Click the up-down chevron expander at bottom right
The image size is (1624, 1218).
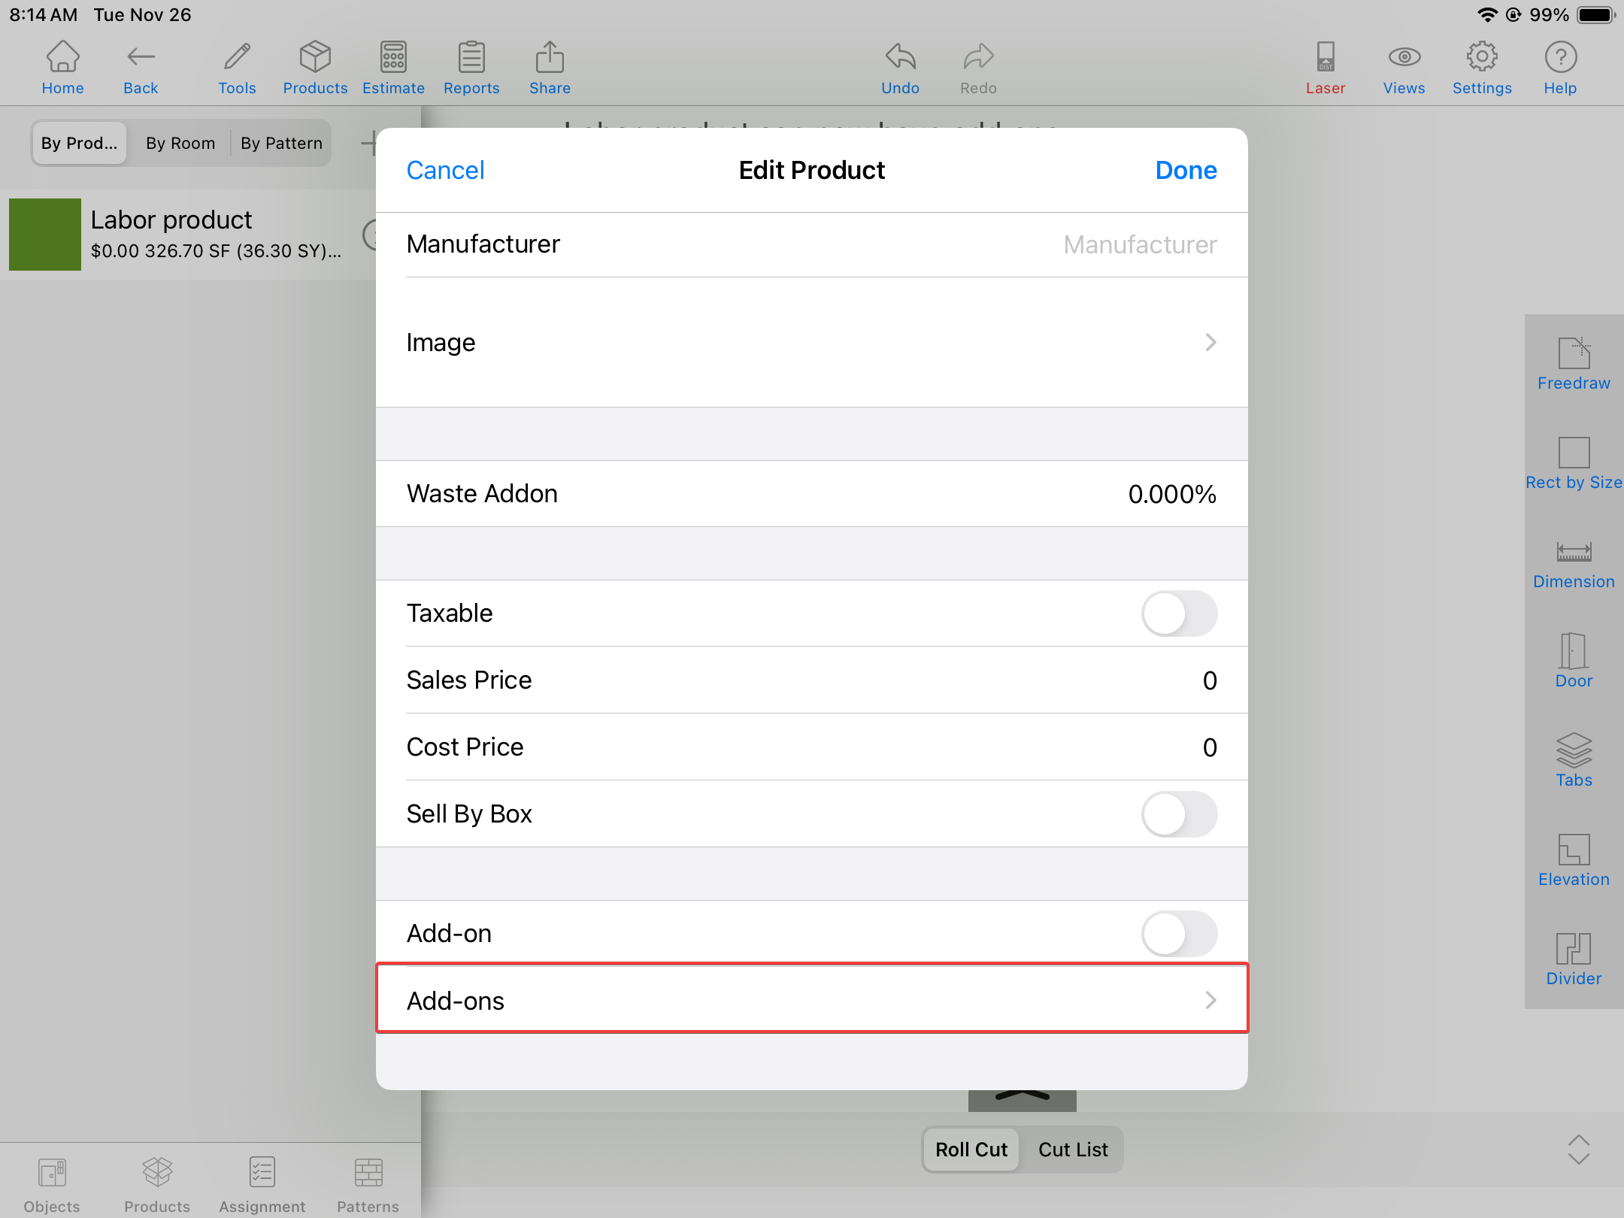1578,1150
